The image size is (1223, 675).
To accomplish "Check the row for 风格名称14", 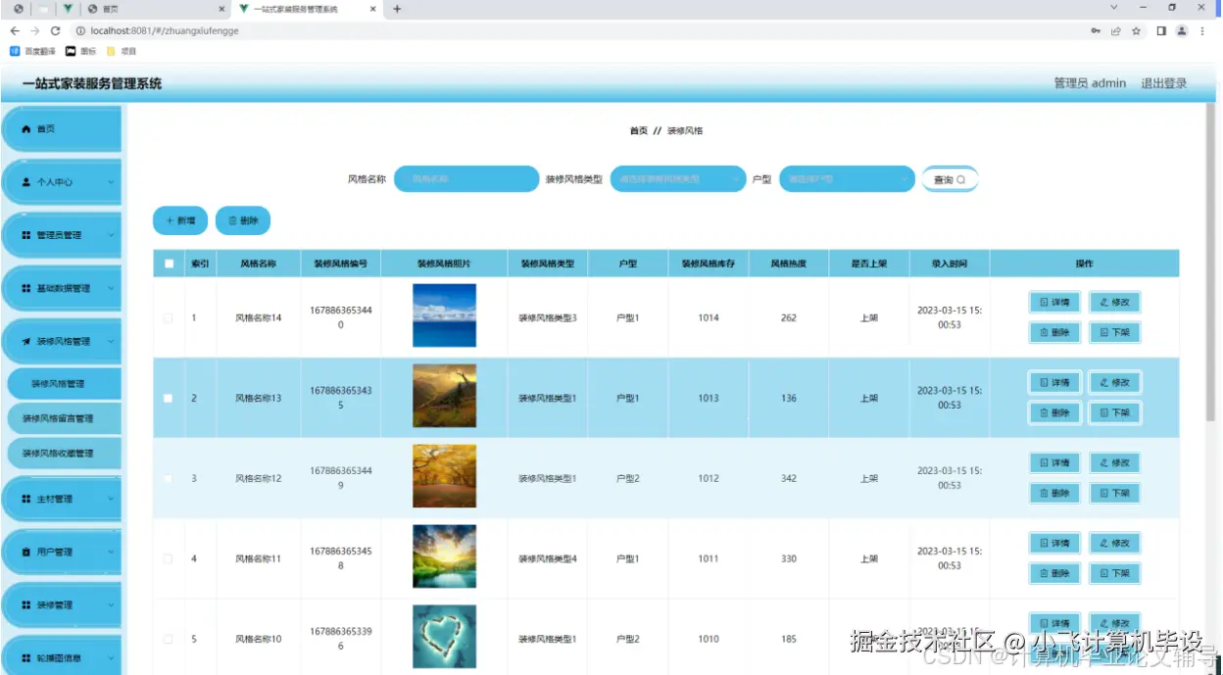I will tap(168, 318).
